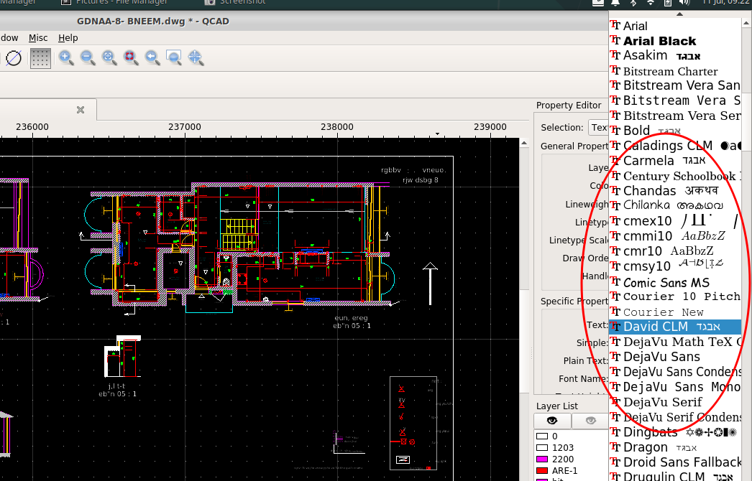Viewport: 752px width, 481px height.
Task: Click the Zoom Out magnifier icon
Action: [88, 58]
